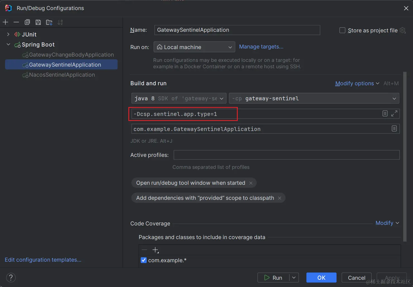This screenshot has width=413, height=287.
Task: Click the JUnit node icon
Action: click(17, 34)
